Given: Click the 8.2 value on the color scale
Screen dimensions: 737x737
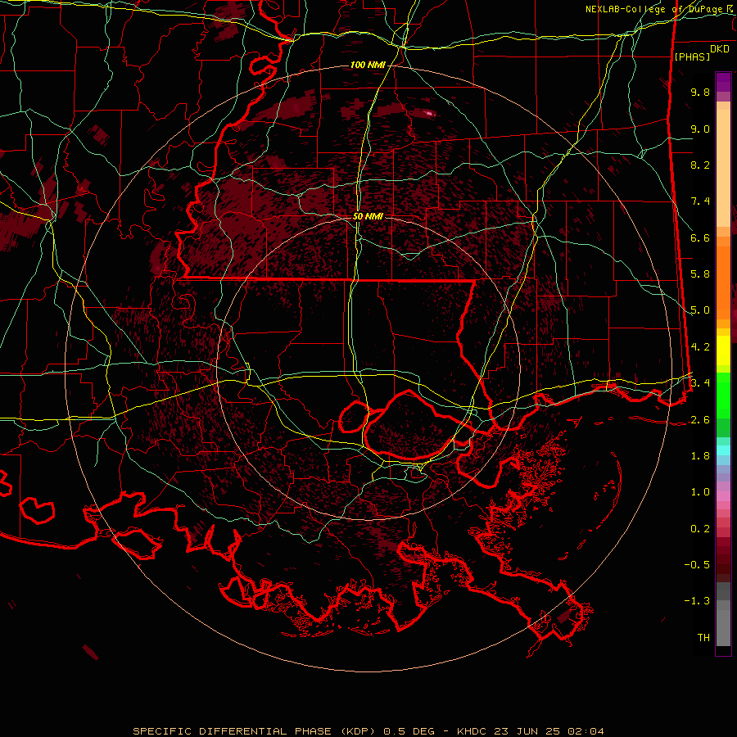Looking at the screenshot, I should coord(700,165).
